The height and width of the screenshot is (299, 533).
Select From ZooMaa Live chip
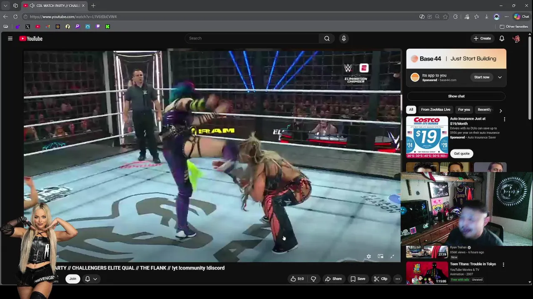[436, 110]
